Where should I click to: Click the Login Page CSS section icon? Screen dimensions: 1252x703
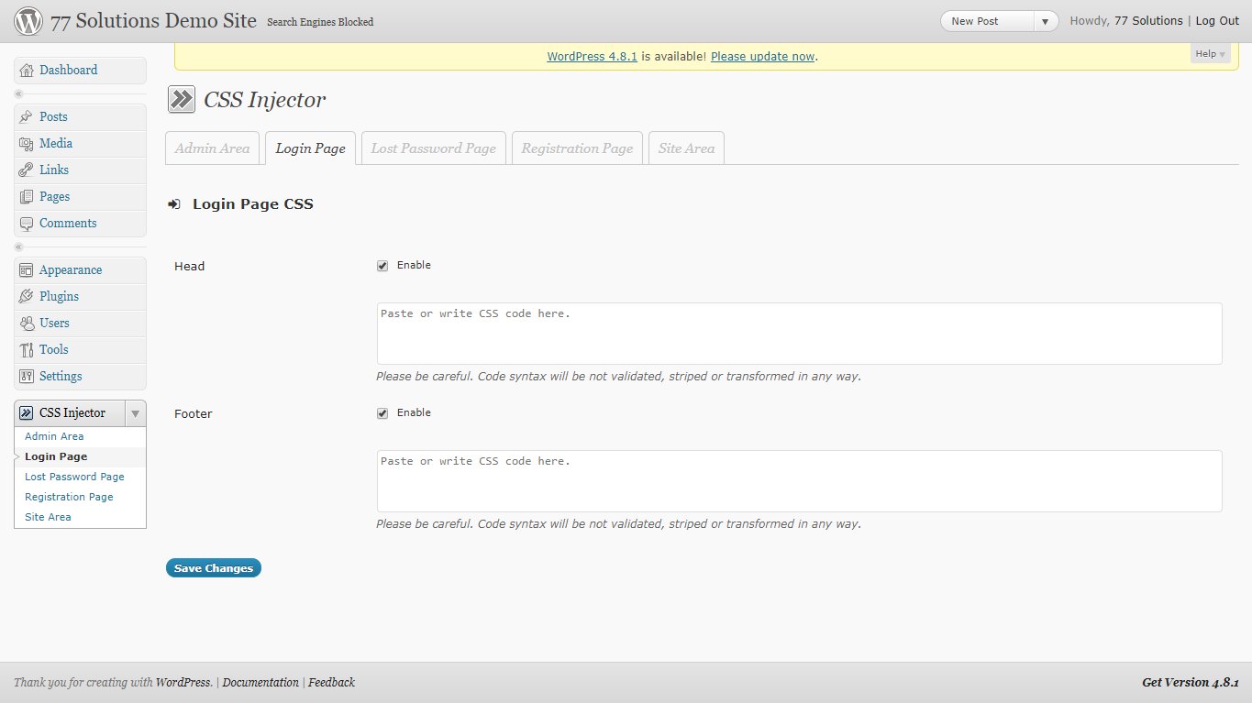[x=174, y=204]
